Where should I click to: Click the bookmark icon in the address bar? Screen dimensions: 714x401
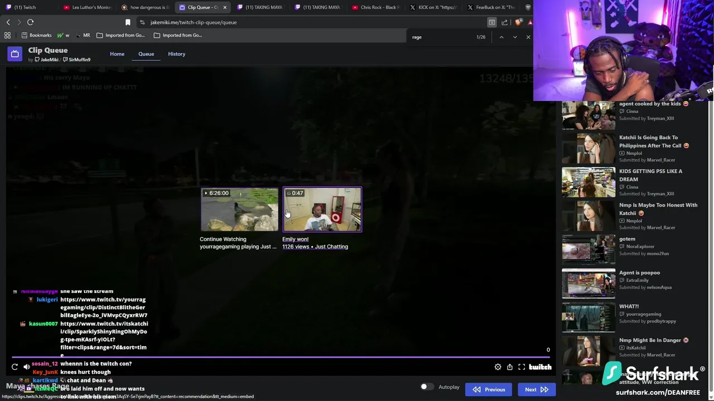pos(128,22)
